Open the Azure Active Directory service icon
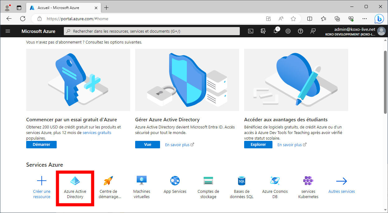Image resolution: width=388 pixels, height=213 pixels. 75,181
